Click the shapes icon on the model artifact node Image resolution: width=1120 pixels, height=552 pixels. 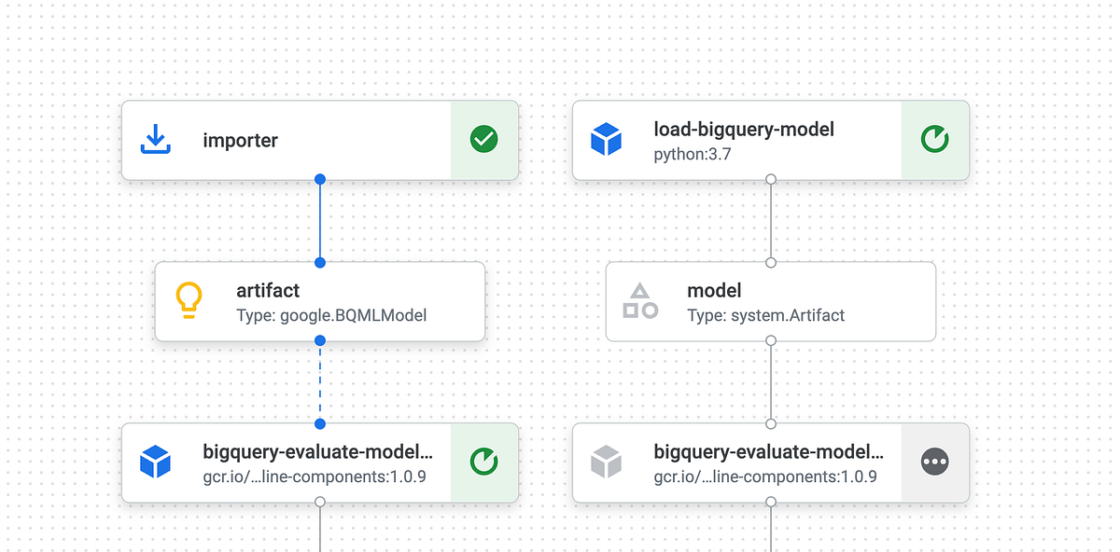coord(640,300)
